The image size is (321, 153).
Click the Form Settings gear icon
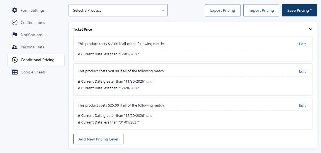point(14,10)
